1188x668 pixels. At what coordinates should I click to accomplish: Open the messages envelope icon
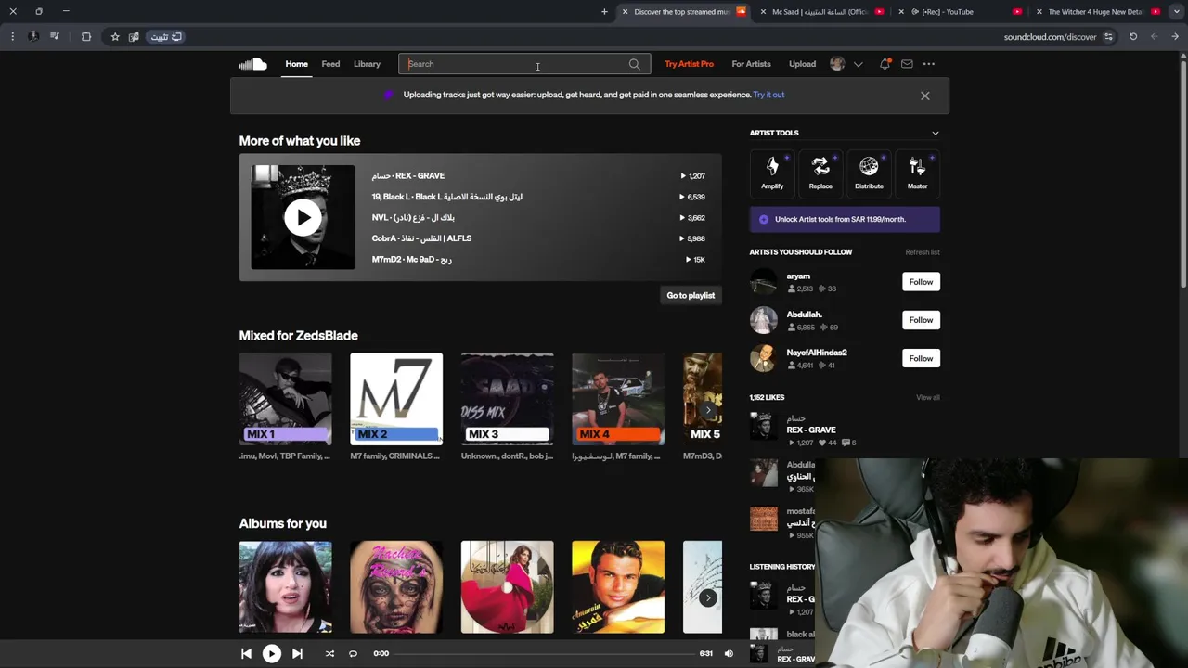907,64
